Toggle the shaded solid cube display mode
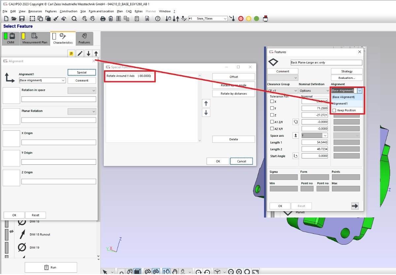This screenshot has height=275, width=396. [x=138, y=272]
